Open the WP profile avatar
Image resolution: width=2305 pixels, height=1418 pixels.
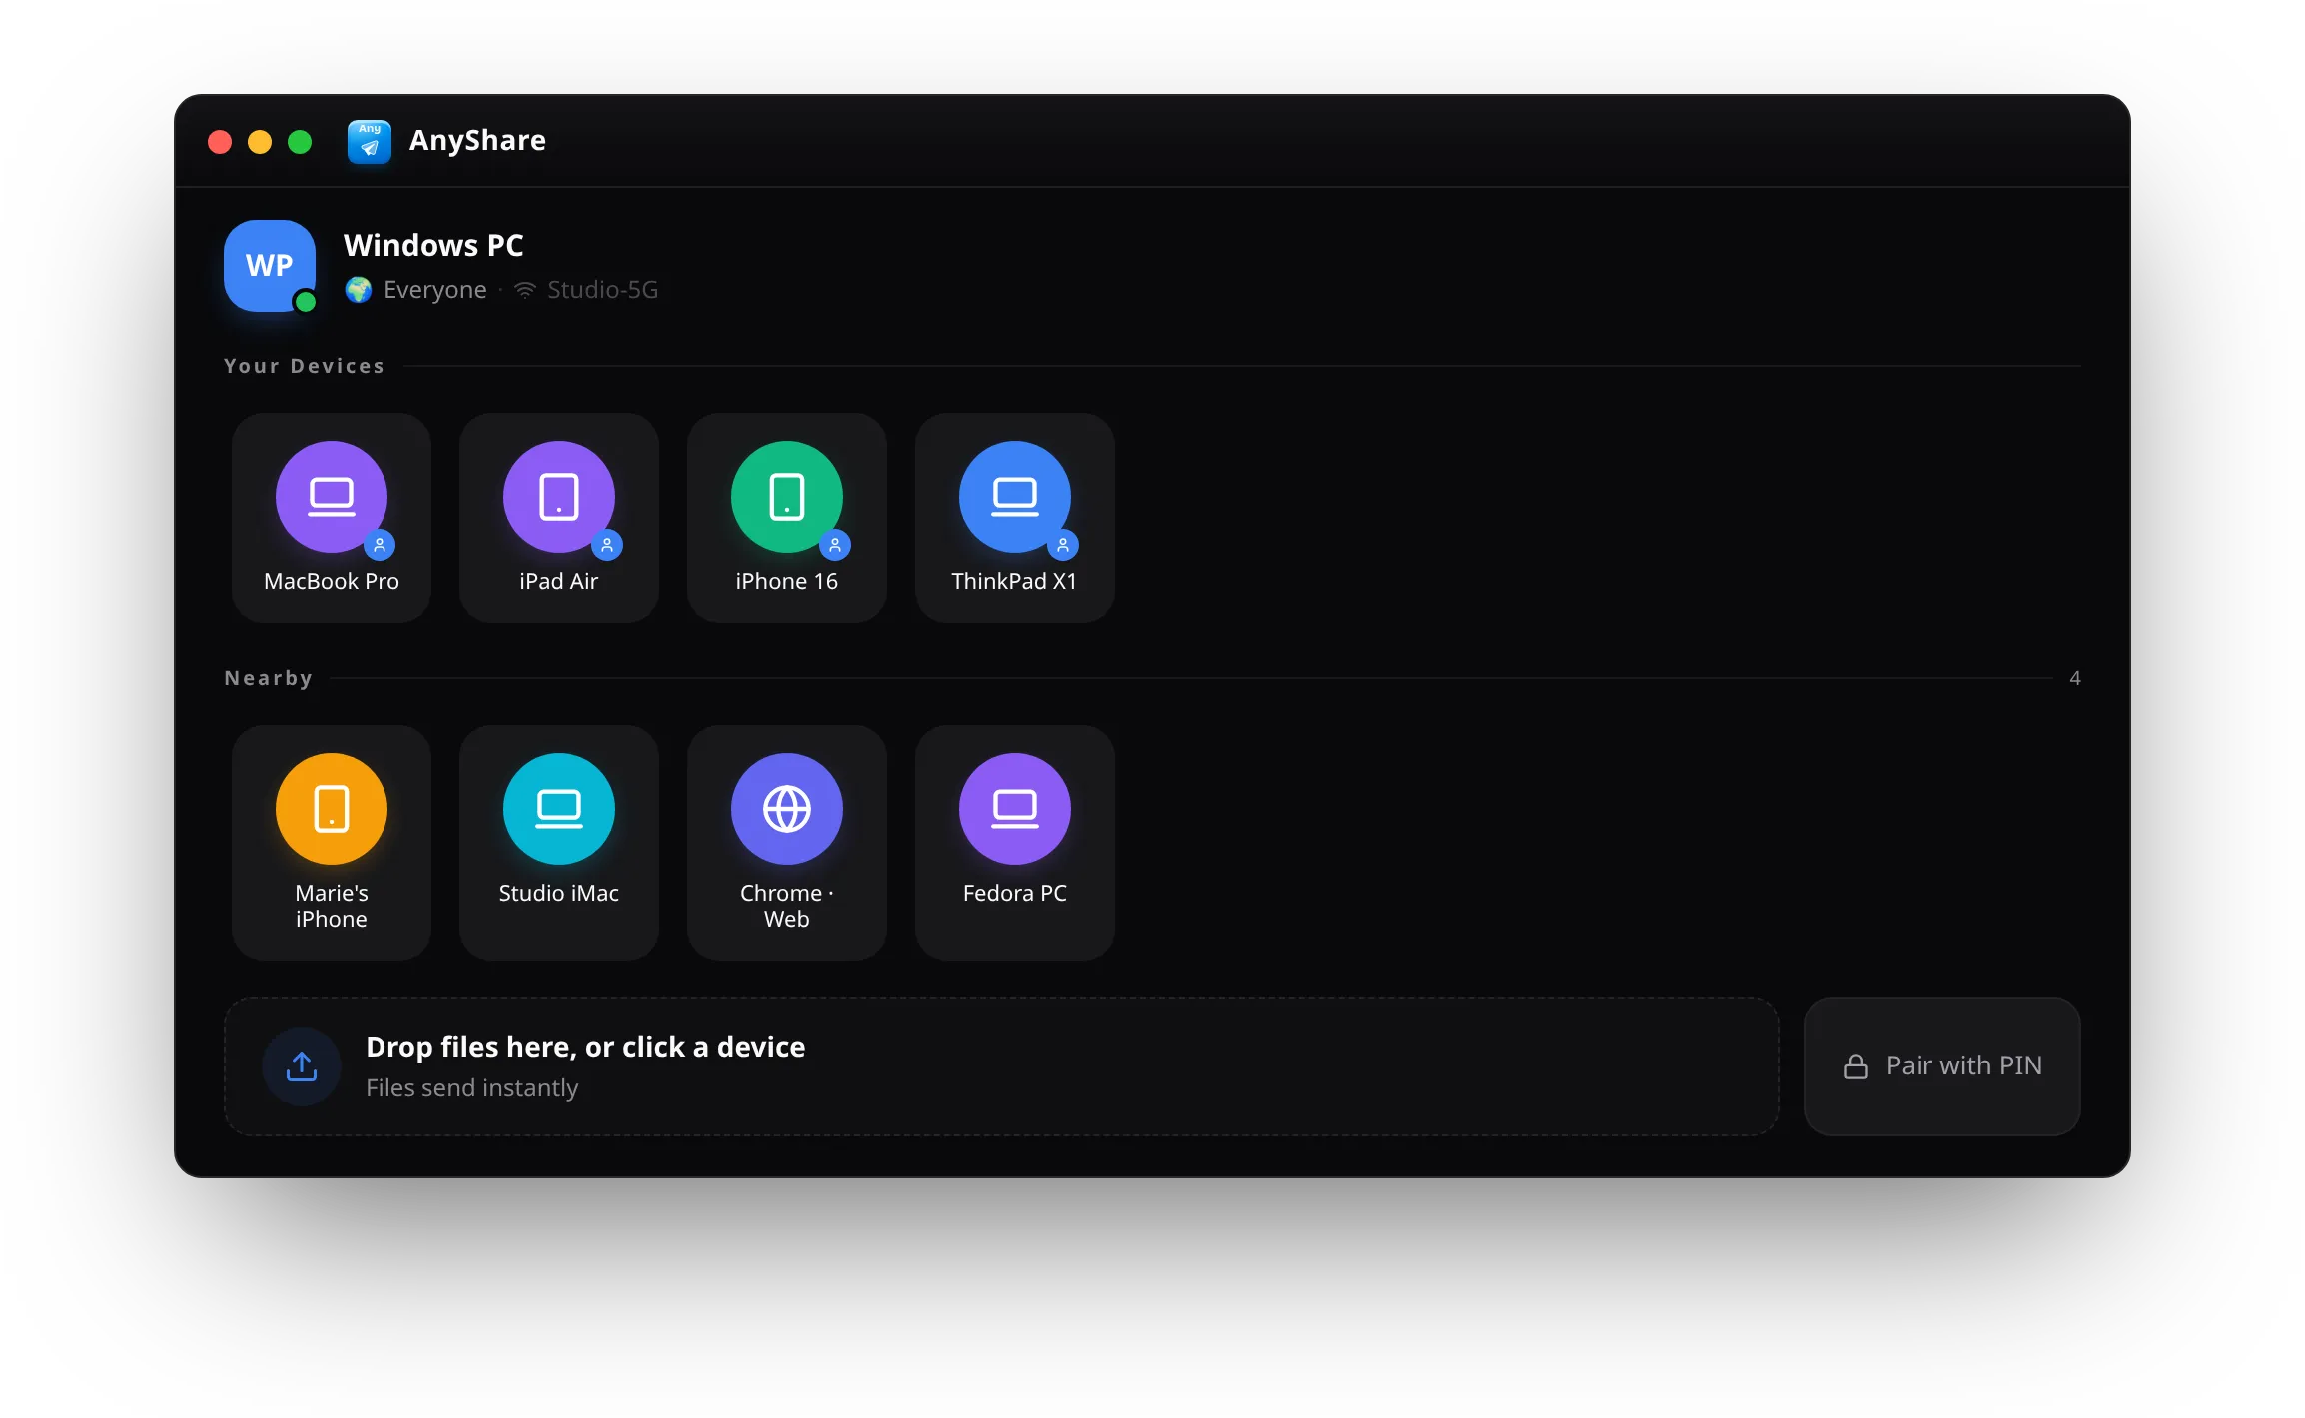pyautogui.click(x=270, y=266)
